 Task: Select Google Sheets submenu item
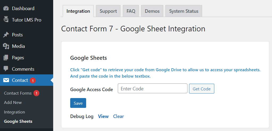click(x=18, y=121)
